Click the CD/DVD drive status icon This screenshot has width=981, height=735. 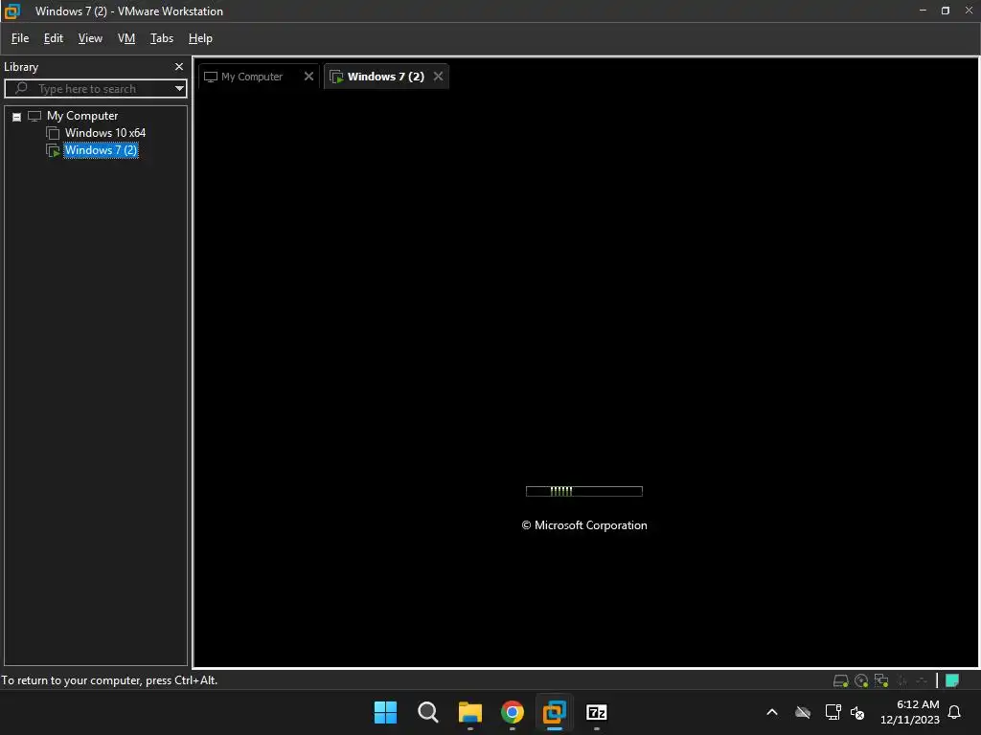pyautogui.click(x=861, y=680)
